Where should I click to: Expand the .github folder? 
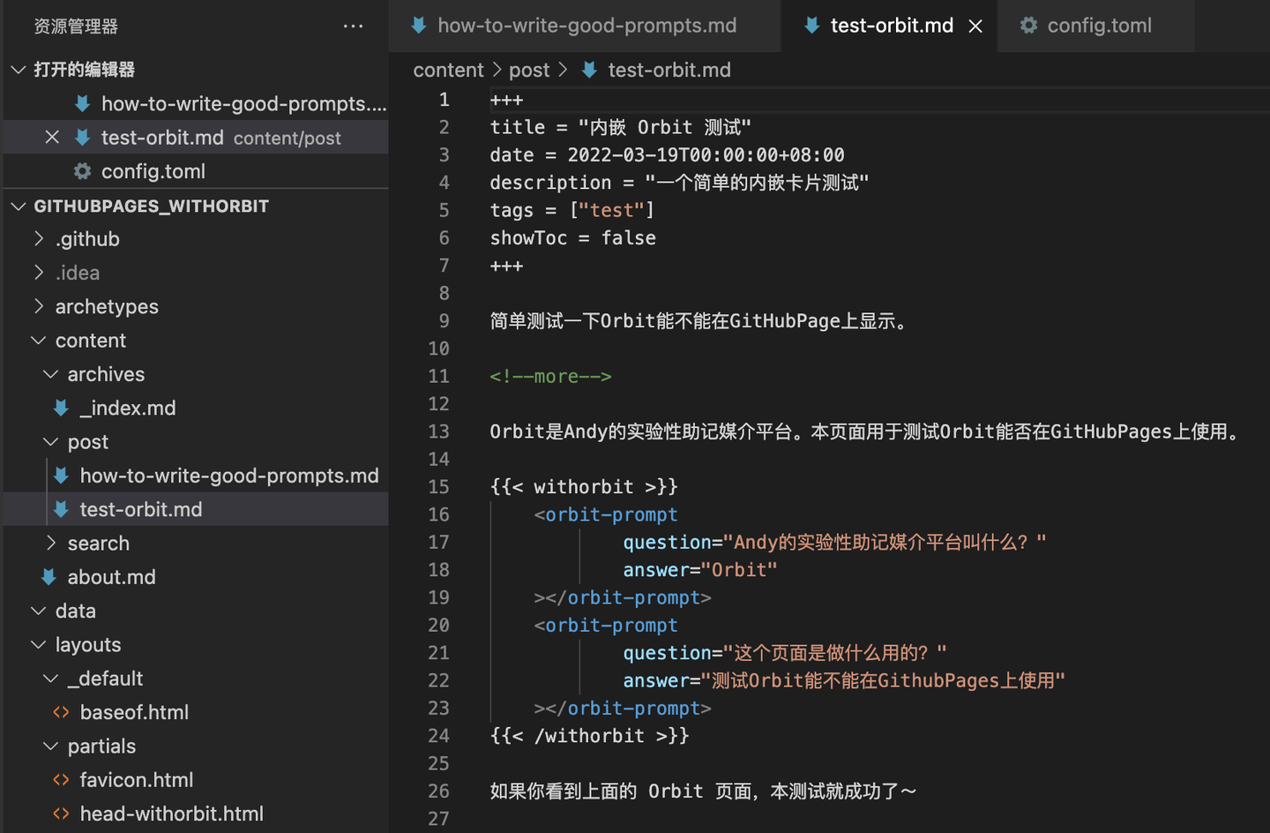coord(39,239)
